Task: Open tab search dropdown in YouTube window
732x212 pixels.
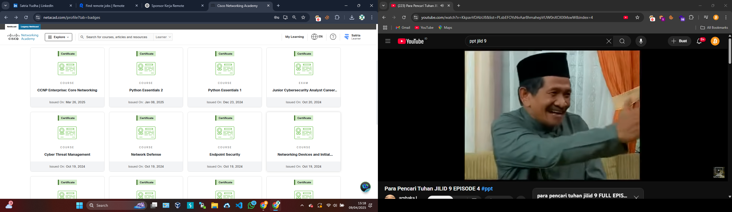Action: tap(383, 6)
